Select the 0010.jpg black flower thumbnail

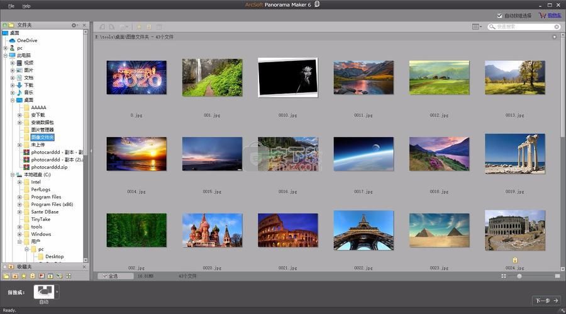pyautogui.click(x=287, y=77)
